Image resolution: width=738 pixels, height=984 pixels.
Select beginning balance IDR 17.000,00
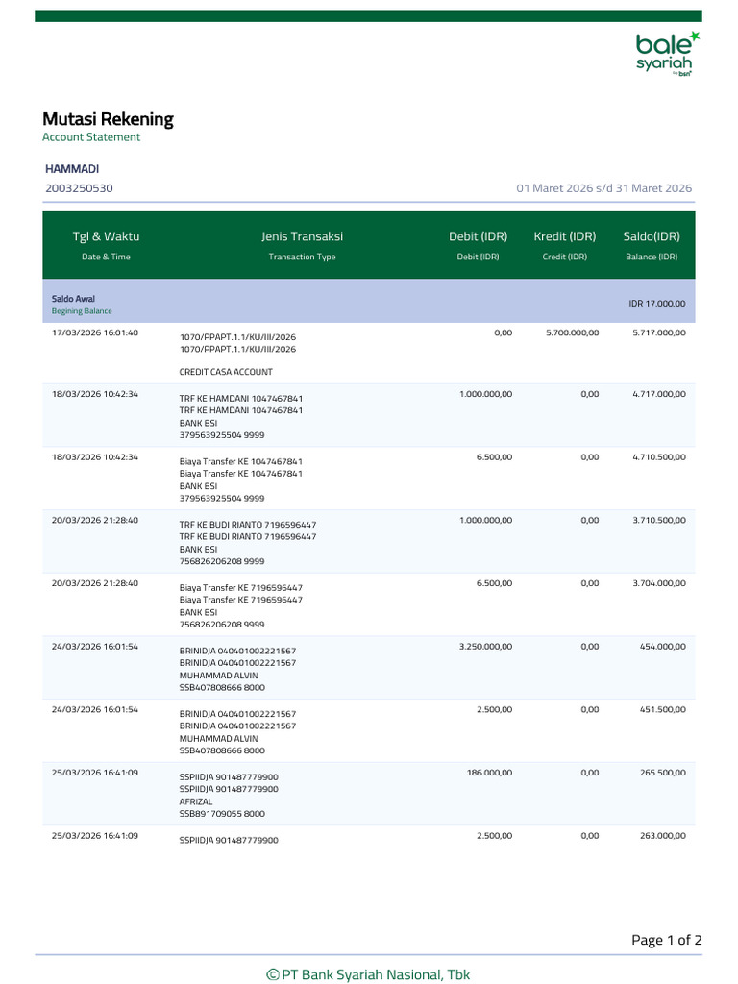657,304
